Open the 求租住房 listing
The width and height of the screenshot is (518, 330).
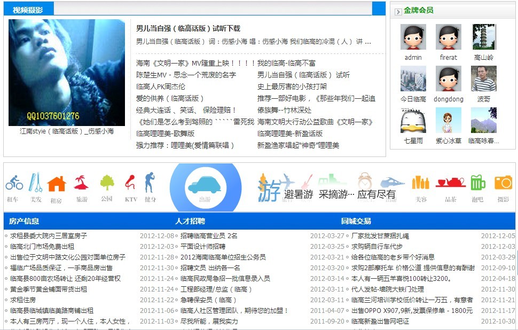(23, 300)
